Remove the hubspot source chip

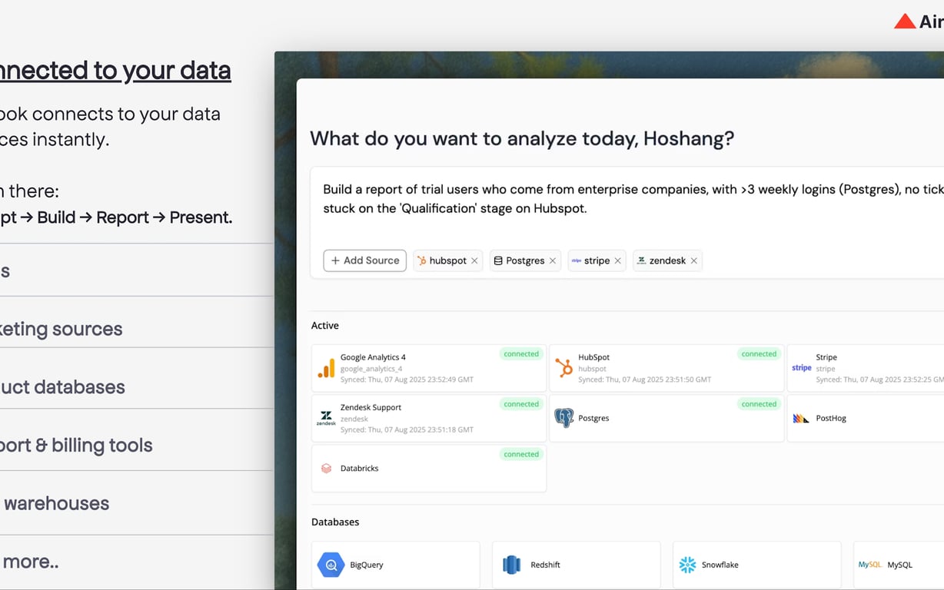(x=474, y=260)
